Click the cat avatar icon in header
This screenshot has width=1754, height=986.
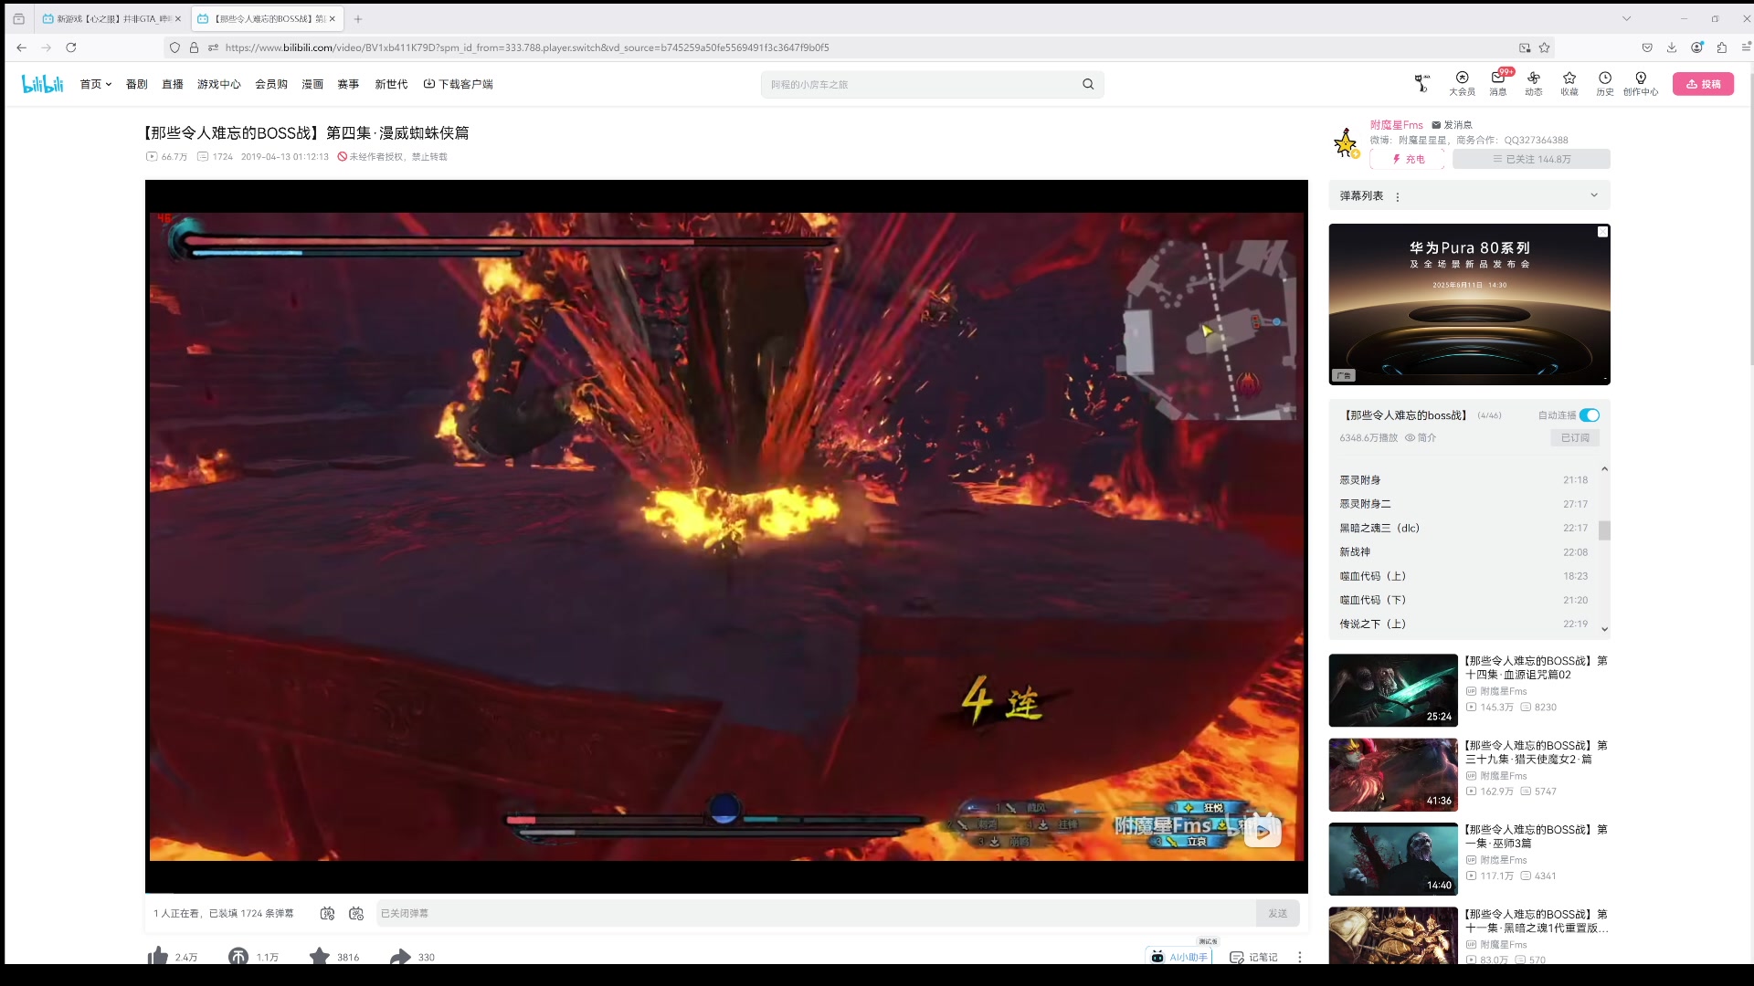pos(1421,83)
